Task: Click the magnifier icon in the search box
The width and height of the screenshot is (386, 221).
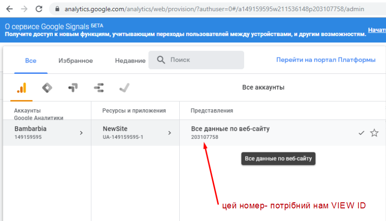Action: tap(161, 60)
